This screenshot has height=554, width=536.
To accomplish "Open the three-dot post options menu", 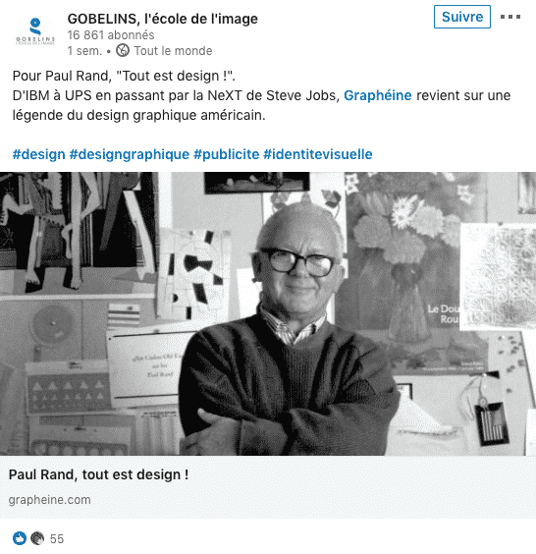I will (x=510, y=17).
